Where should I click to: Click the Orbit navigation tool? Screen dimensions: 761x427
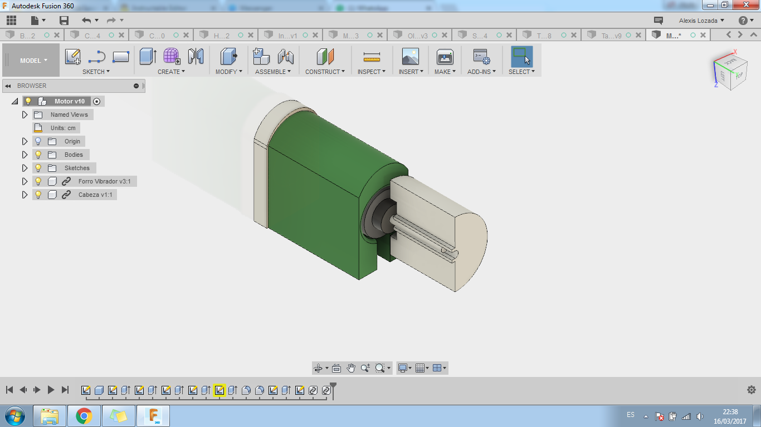point(318,368)
